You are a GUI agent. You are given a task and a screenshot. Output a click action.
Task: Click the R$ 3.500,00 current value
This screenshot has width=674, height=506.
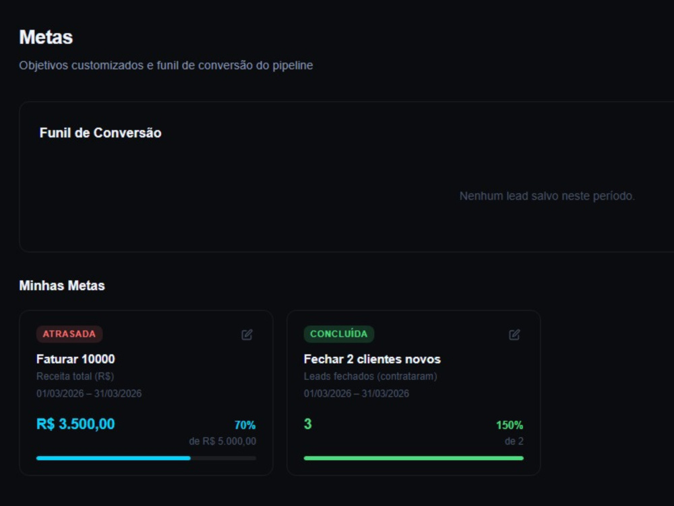point(75,424)
